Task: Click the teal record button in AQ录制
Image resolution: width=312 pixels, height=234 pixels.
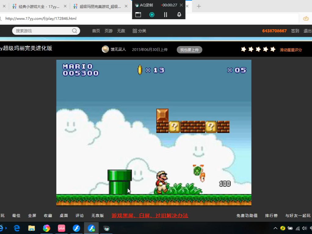Action: click(x=152, y=14)
